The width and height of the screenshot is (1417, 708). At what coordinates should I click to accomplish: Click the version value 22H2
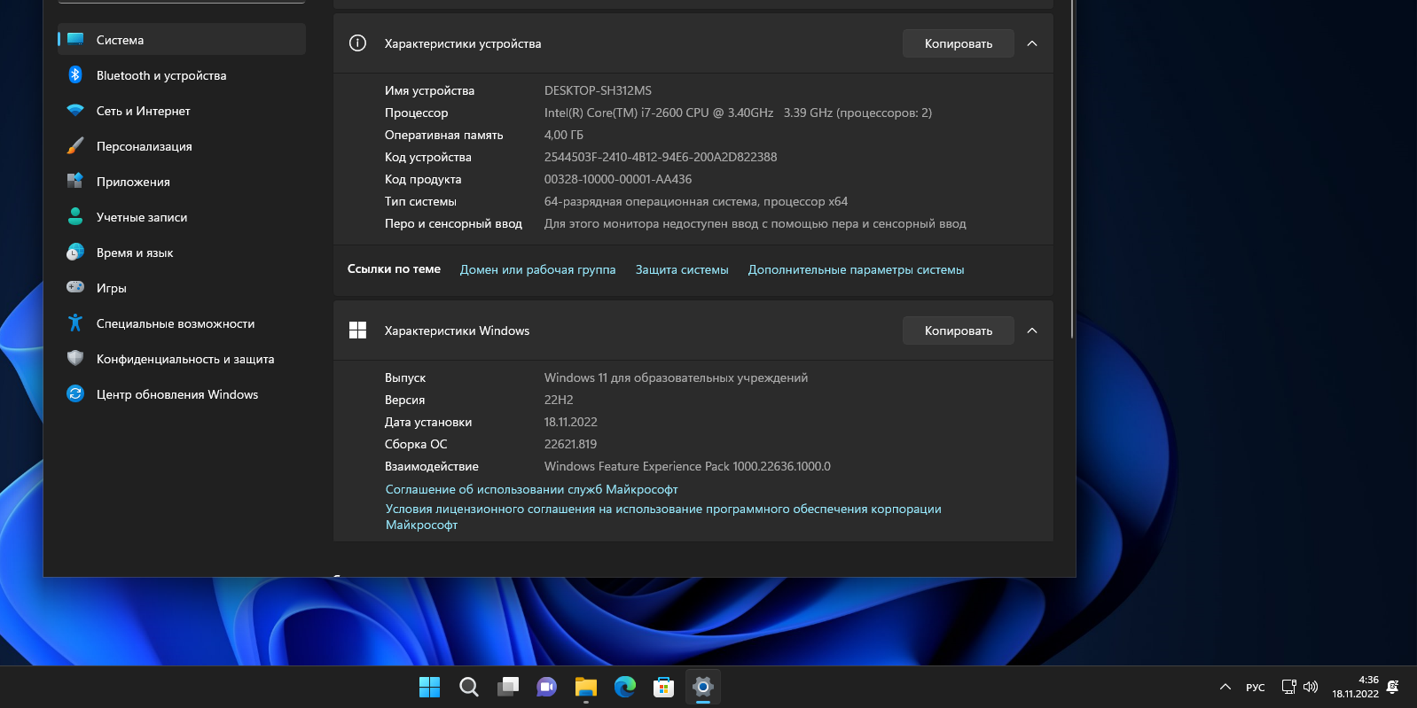point(559,400)
